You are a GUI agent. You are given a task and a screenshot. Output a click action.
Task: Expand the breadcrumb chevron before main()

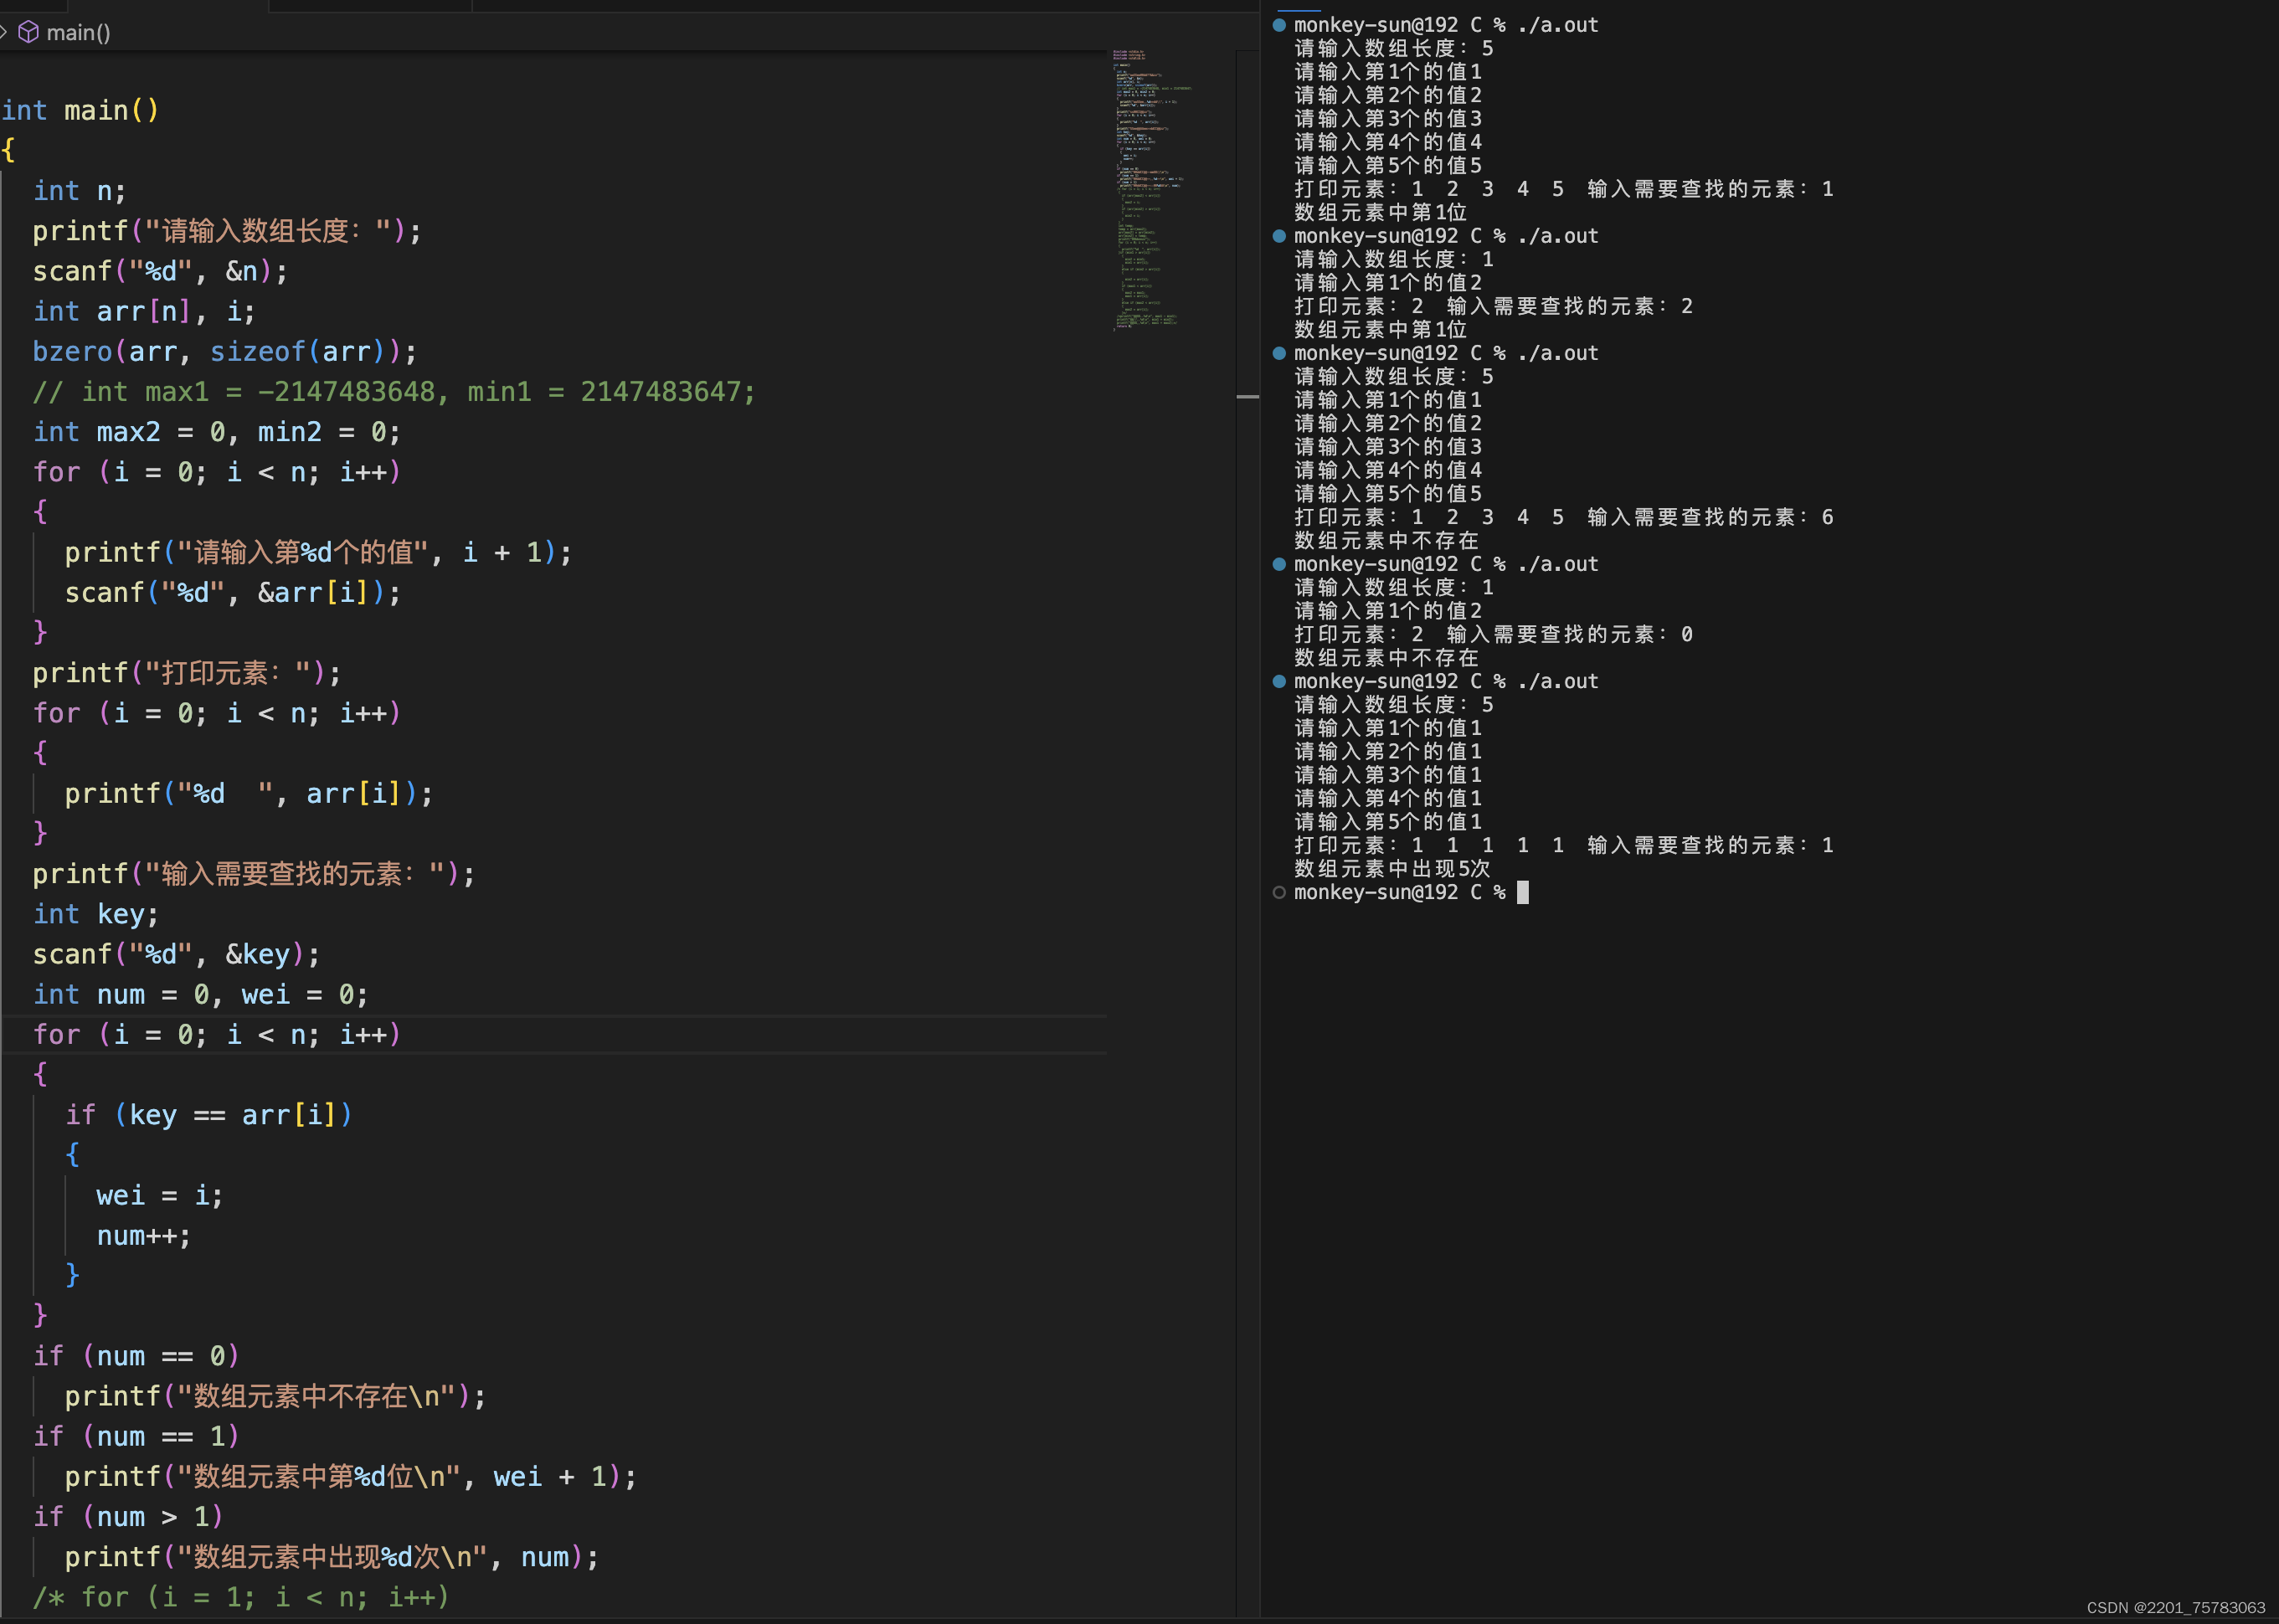(4, 32)
